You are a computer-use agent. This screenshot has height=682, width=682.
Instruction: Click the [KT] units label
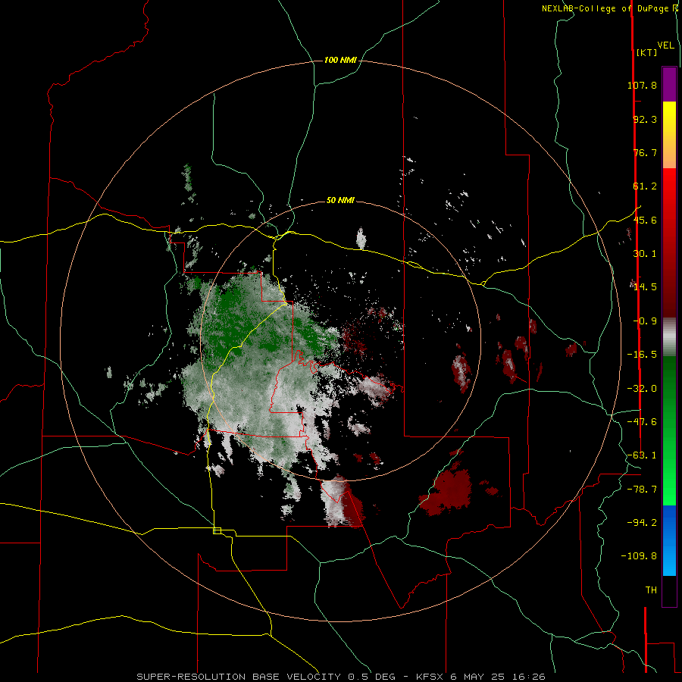(646, 52)
